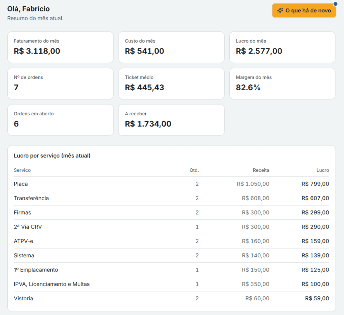Click the 'A receber' value R$ 1.734,00
This screenshot has height=315, width=344.
pyautogui.click(x=148, y=124)
